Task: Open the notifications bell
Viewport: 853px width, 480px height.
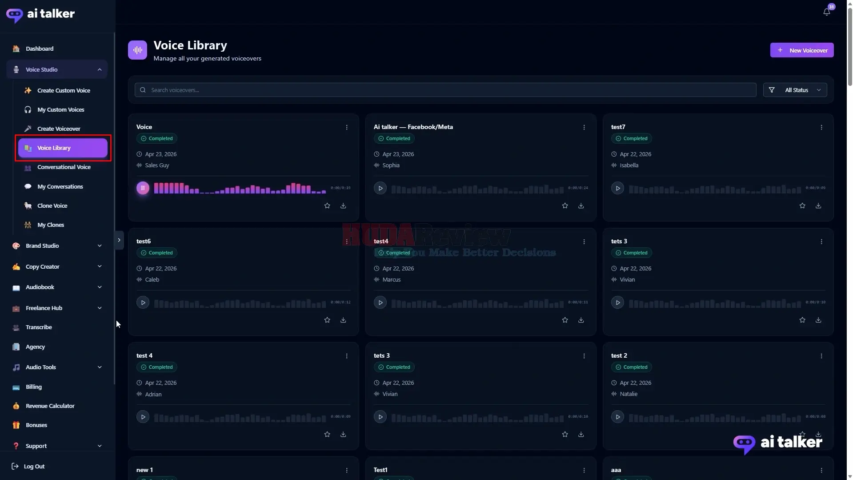Action: pyautogui.click(x=826, y=12)
